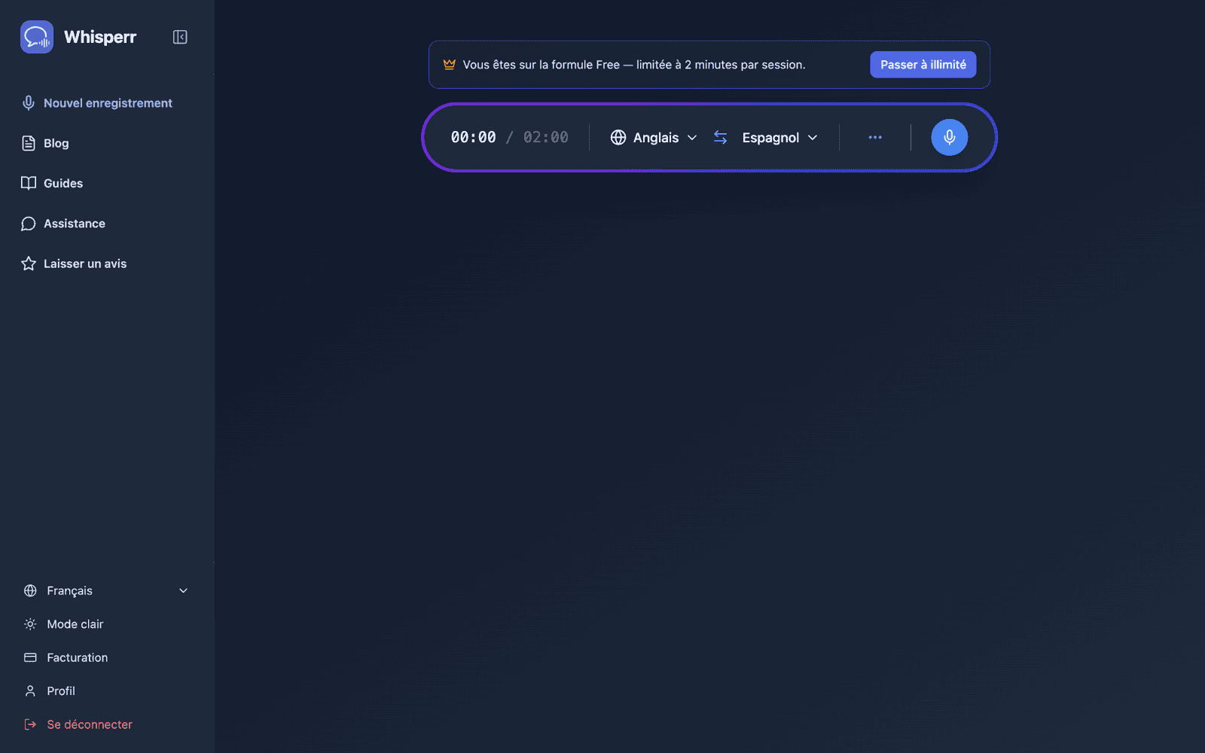Start recording with the blue microphone button

coord(949,137)
